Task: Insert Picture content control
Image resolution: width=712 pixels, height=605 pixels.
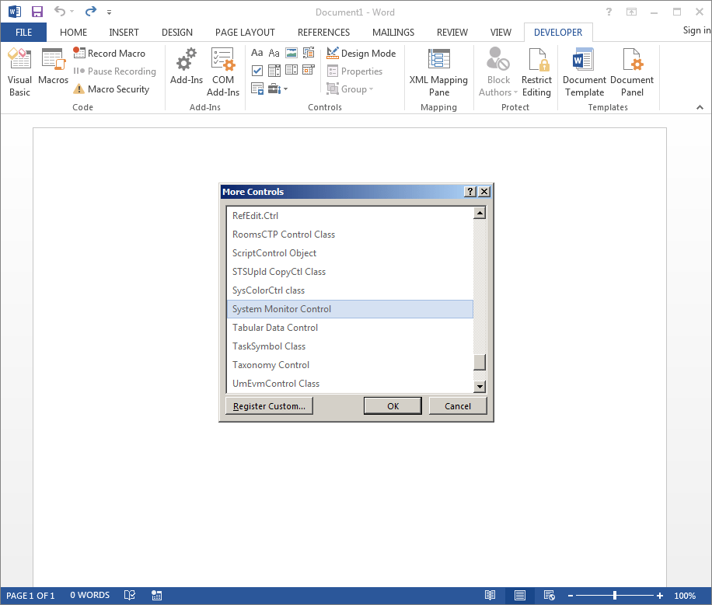Action: tap(291, 53)
